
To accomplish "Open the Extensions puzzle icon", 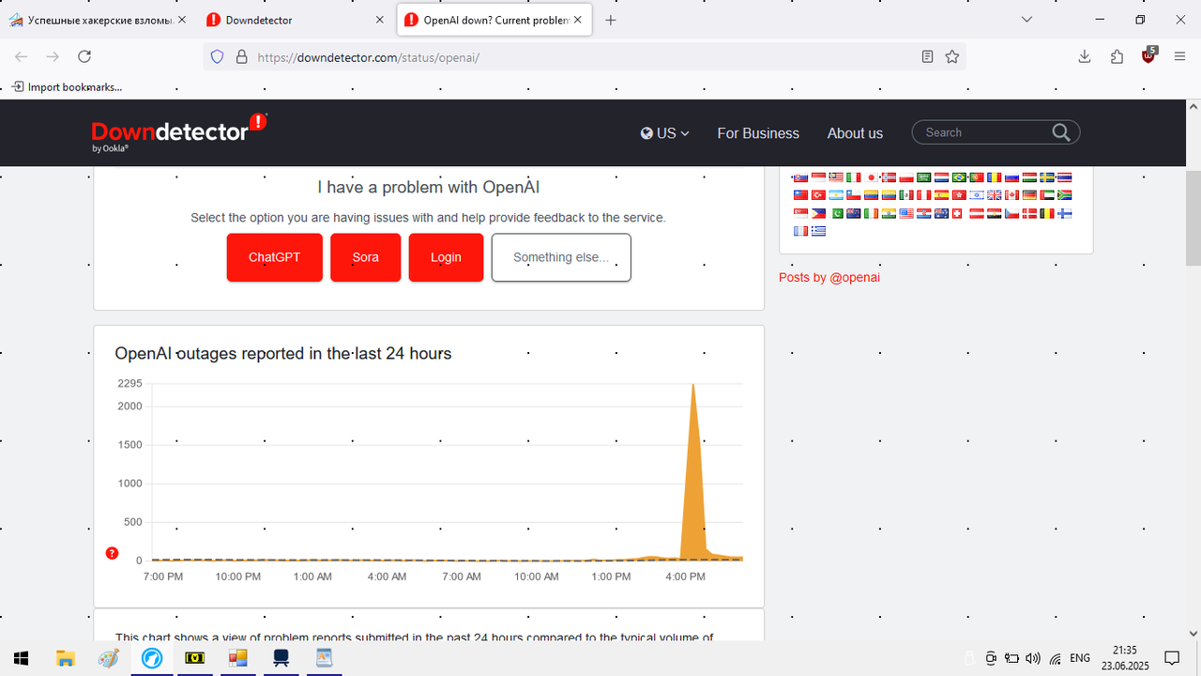I will pyautogui.click(x=1117, y=56).
